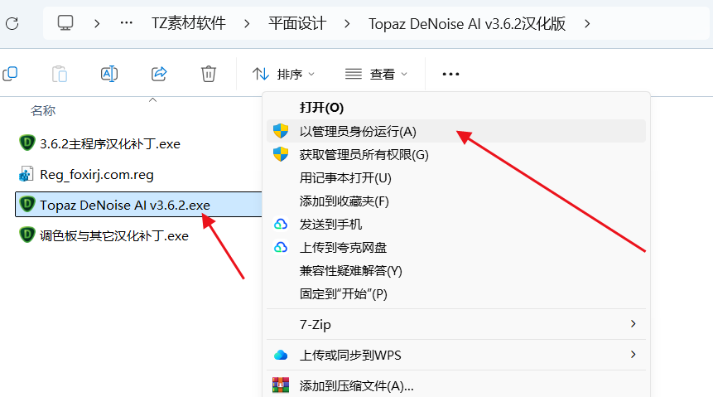Open the 查看 view dropdown

(x=376, y=74)
